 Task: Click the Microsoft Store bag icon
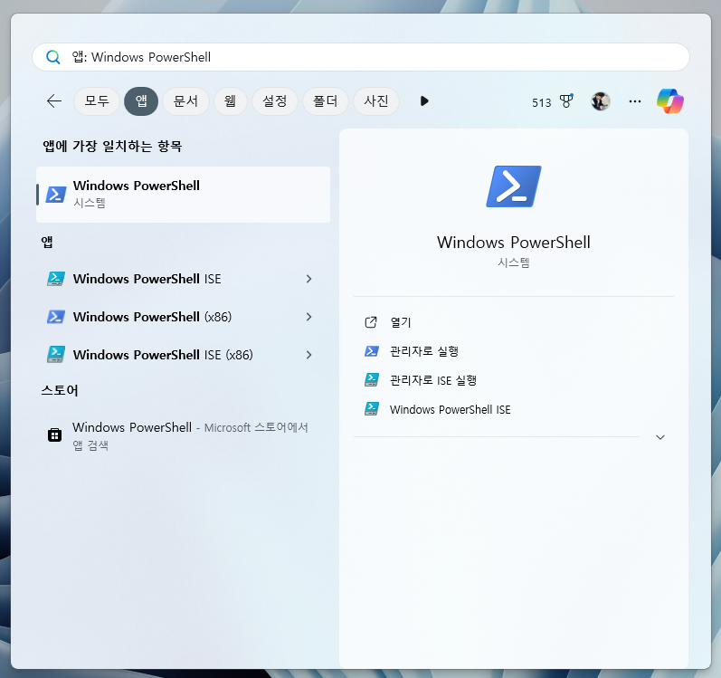click(54, 434)
